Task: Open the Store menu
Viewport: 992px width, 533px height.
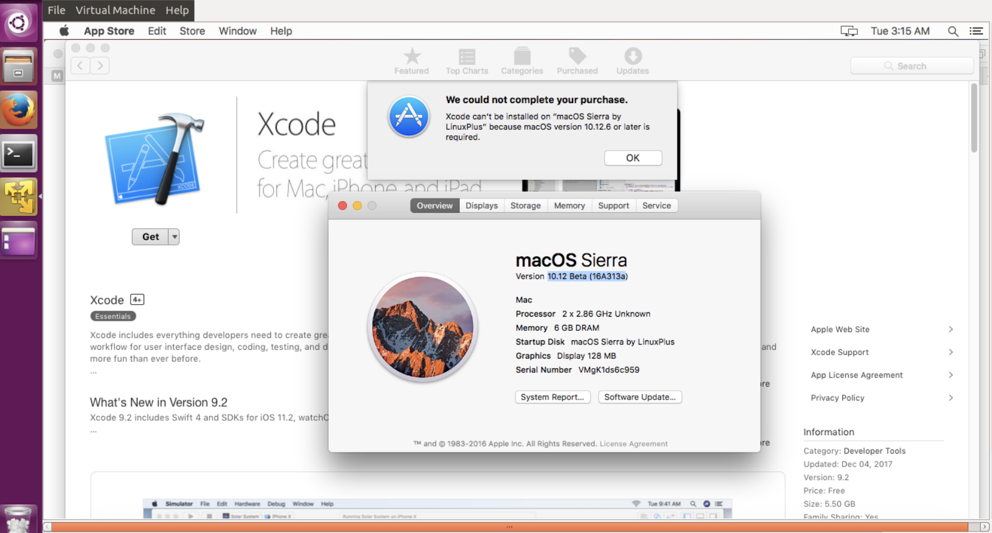Action: pyautogui.click(x=192, y=31)
